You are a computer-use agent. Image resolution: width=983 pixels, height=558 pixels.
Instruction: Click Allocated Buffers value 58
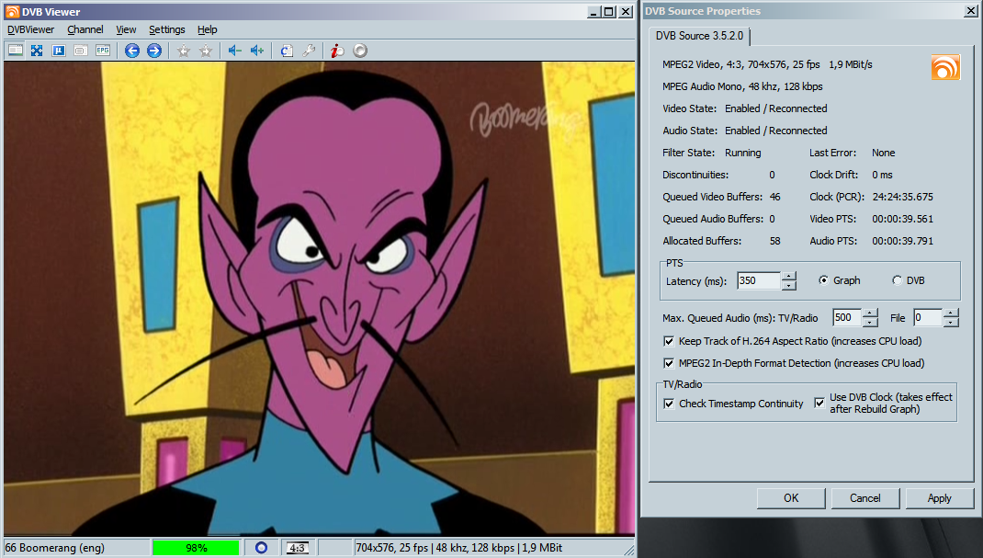tap(774, 241)
